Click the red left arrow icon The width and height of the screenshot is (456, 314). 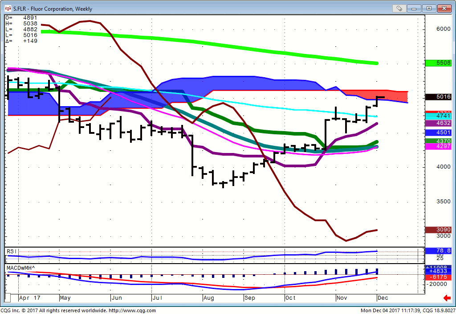(x=446, y=298)
